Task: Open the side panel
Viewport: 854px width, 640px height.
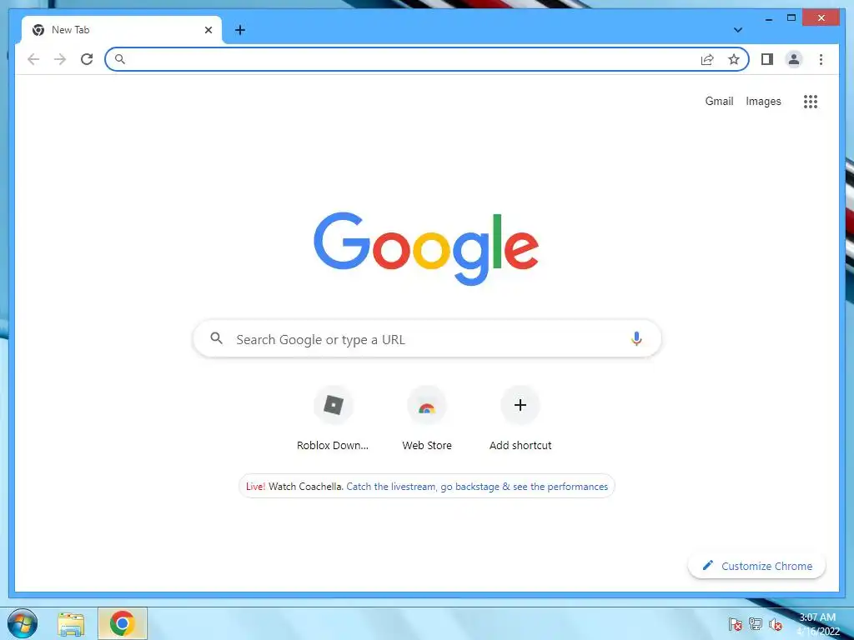Action: [x=767, y=59]
